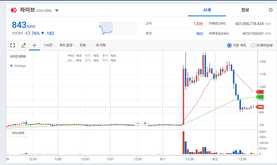Open the 지표 indicators dropdown
The height and width of the screenshot is (165, 277).
84,45
